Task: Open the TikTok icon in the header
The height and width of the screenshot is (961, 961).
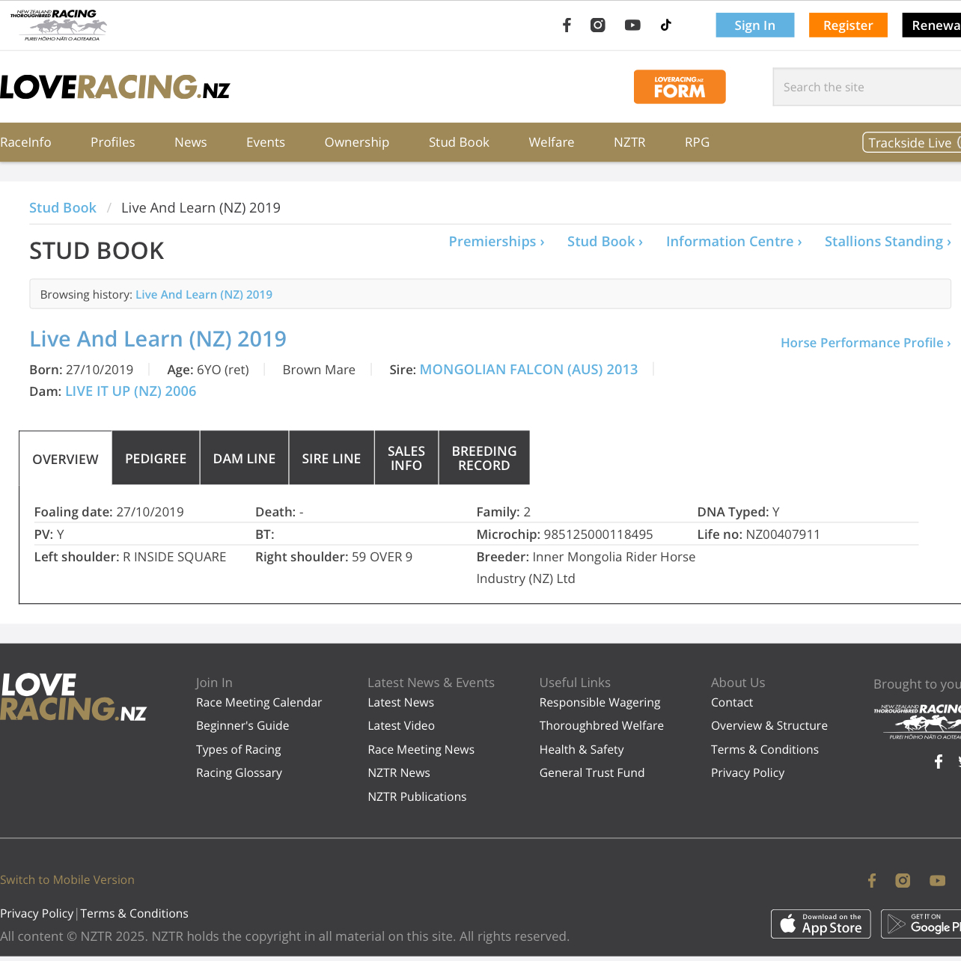Action: click(665, 25)
